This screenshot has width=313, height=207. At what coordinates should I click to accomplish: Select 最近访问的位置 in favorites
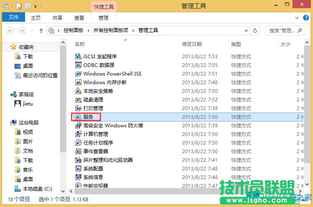[x=36, y=75]
